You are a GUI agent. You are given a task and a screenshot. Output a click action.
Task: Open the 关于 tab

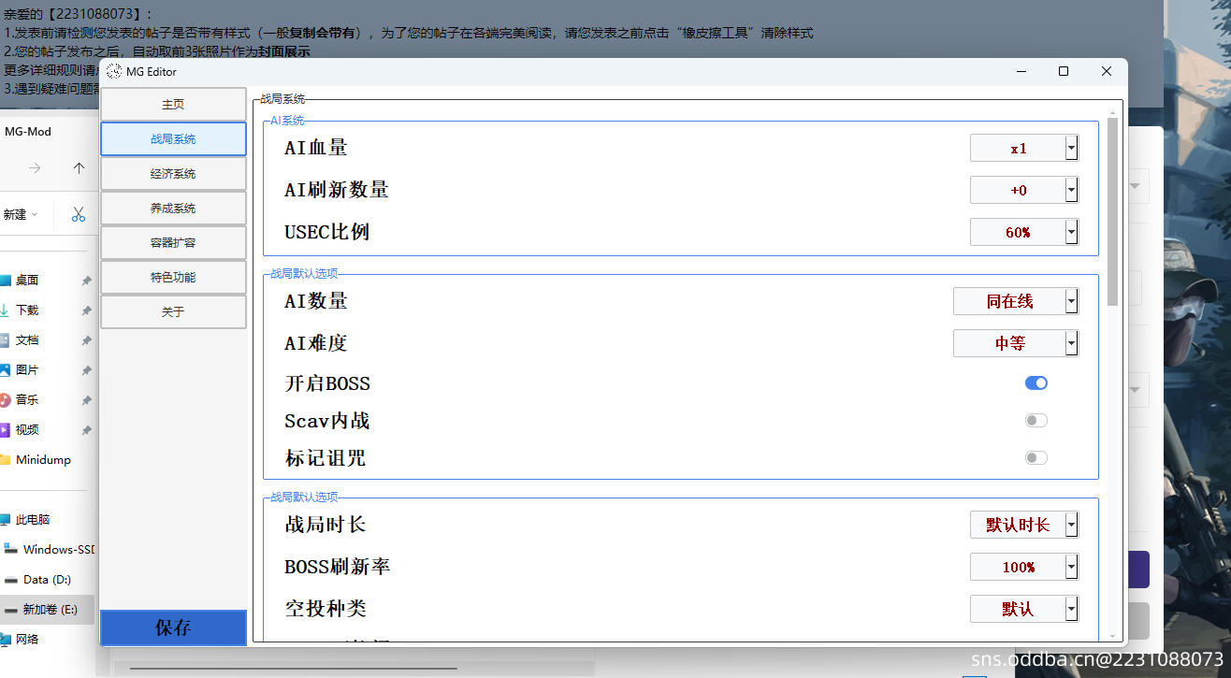point(173,311)
